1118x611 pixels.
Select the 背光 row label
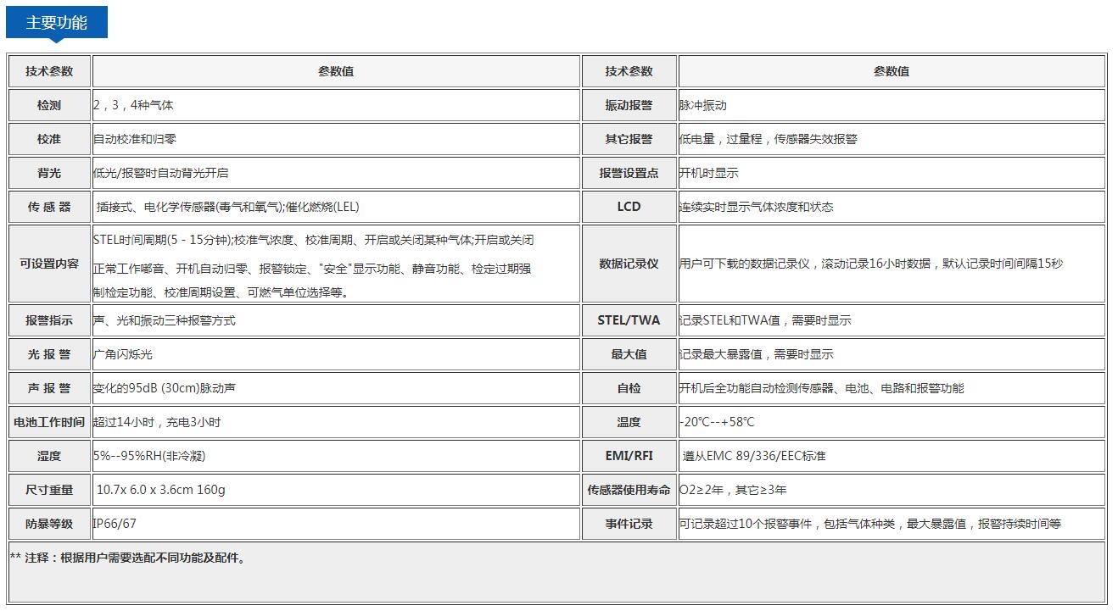pos(48,172)
